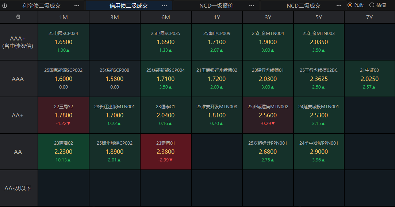Open more options for NCD二级成交 tab
395x207 pixels.
[x=339, y=5]
